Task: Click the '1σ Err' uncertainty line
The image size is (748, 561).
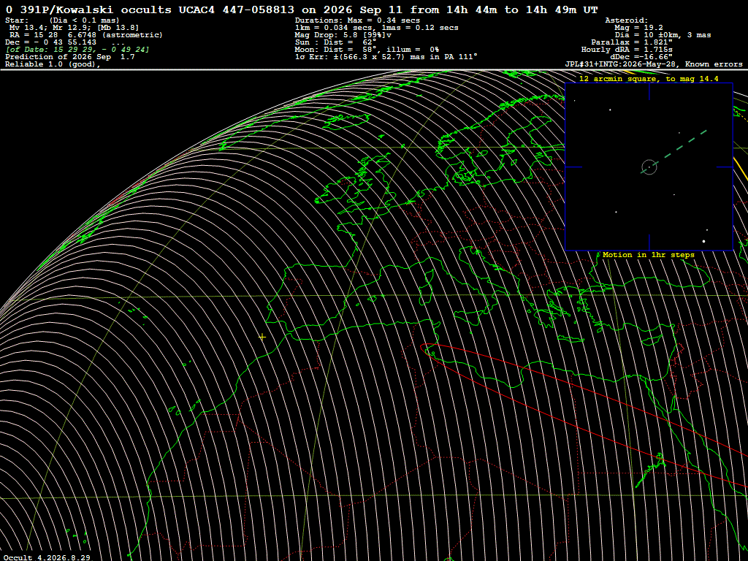Action: pyautogui.click(x=386, y=57)
